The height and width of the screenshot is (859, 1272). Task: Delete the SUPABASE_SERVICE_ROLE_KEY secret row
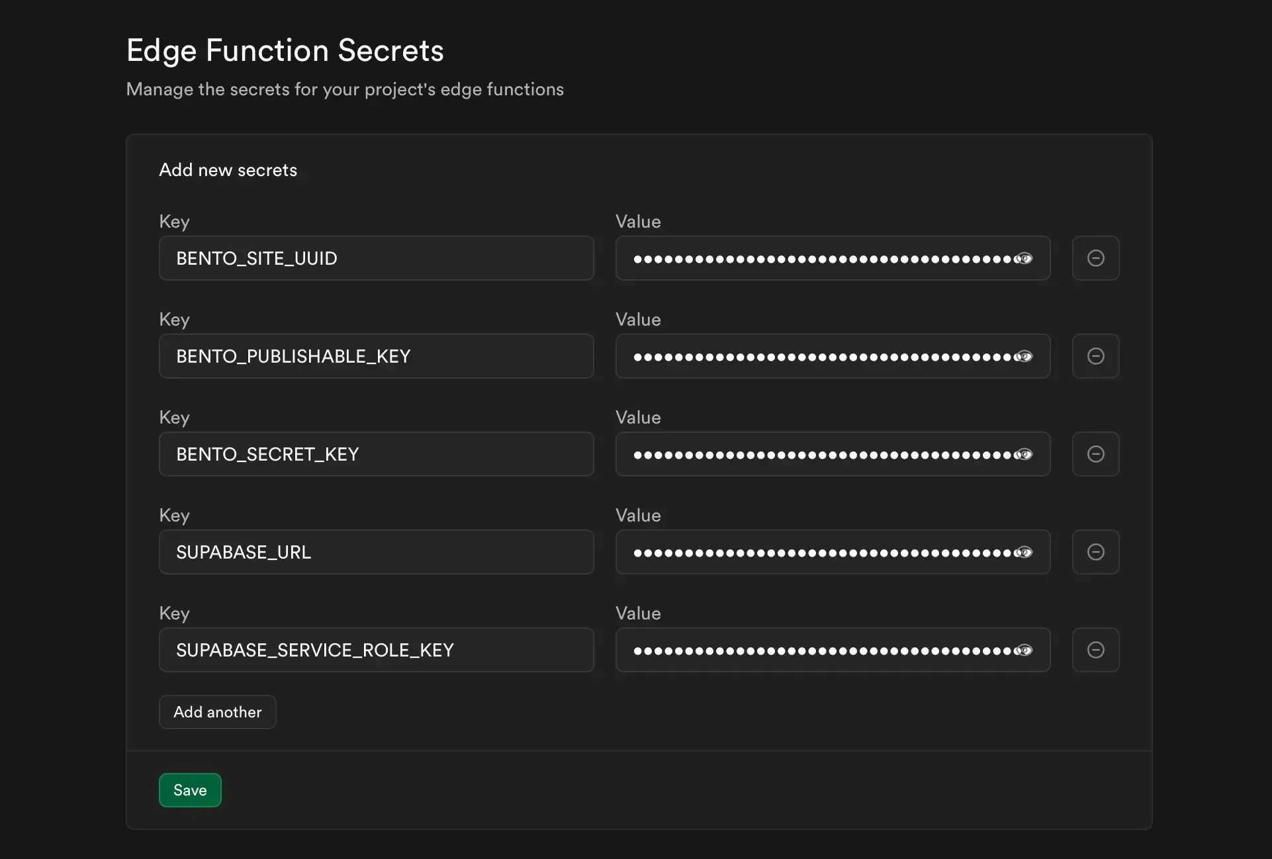pyautogui.click(x=1095, y=650)
